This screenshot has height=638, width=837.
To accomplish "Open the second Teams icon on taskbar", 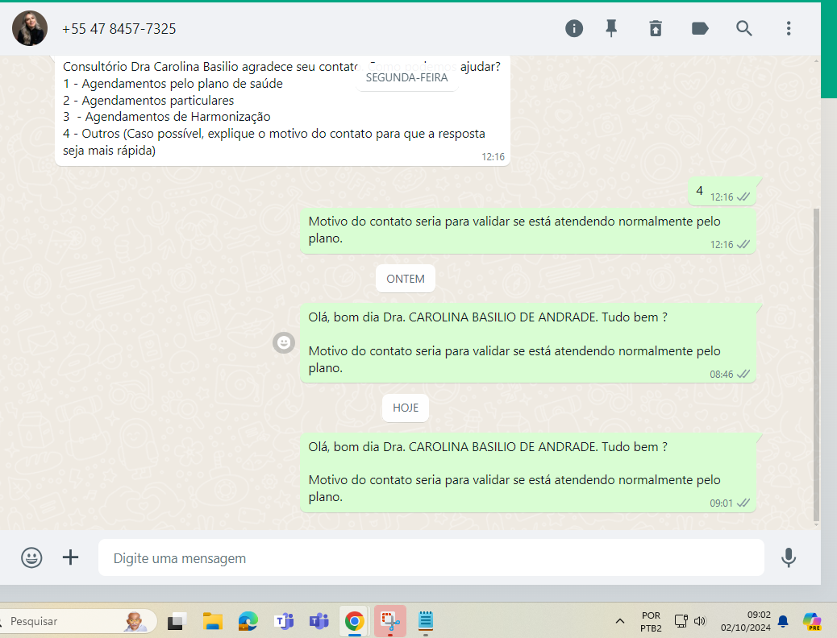I will click(x=319, y=621).
